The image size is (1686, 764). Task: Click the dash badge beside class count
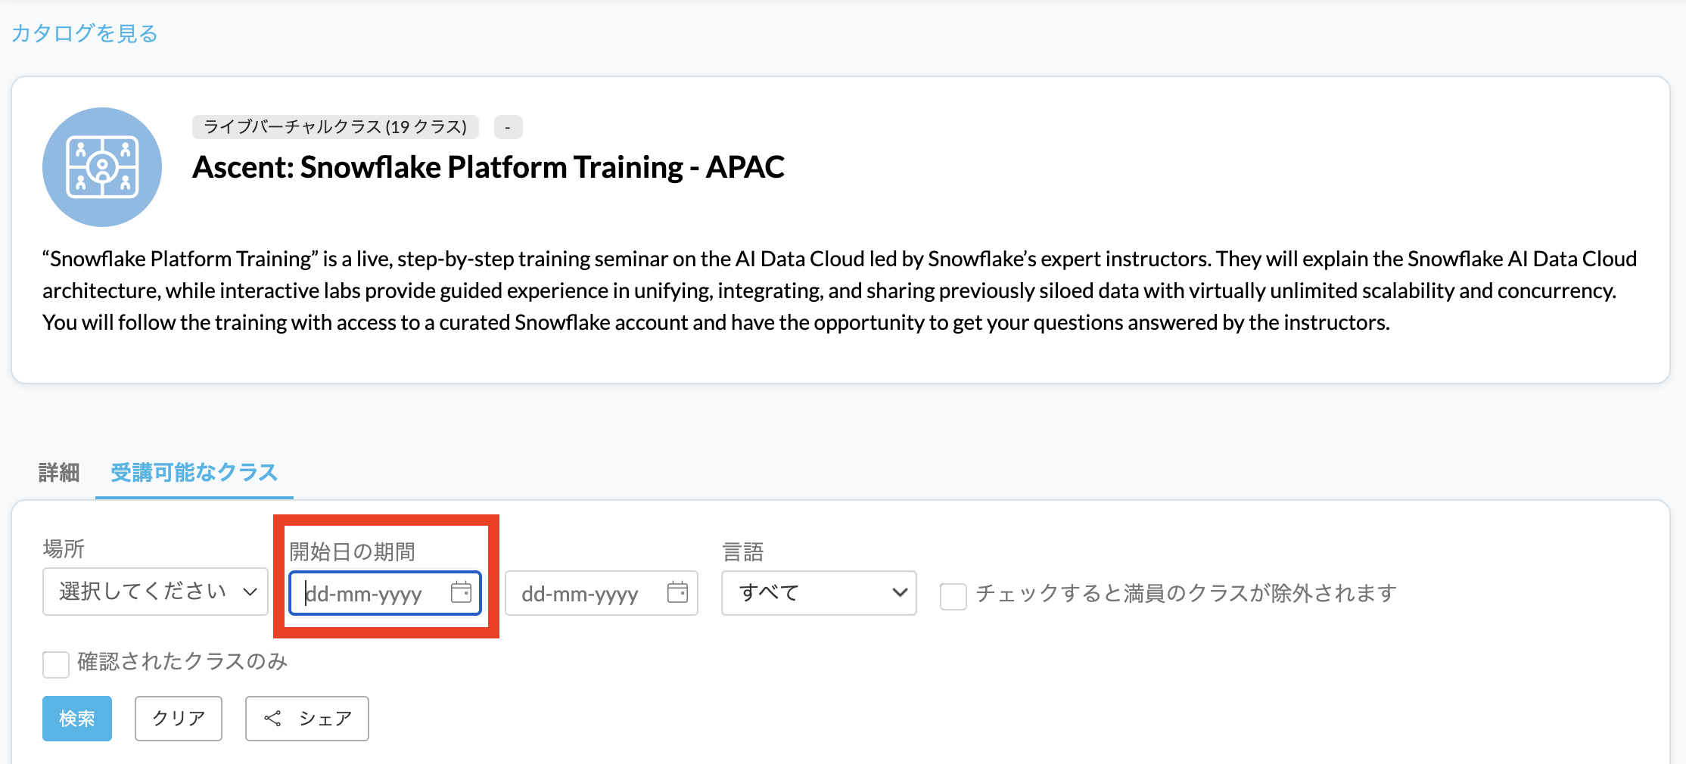pos(508,127)
